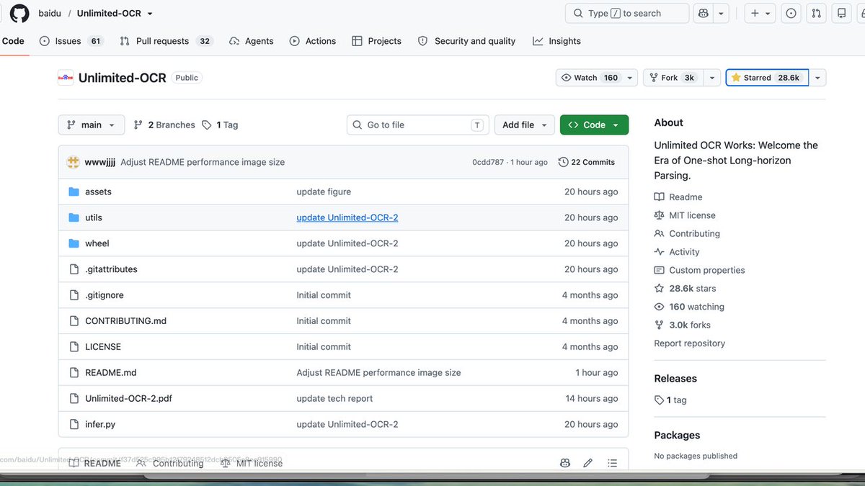Viewport: 865px width, 486px height.
Task: Open pull requests icon in top header
Action: tap(816, 13)
